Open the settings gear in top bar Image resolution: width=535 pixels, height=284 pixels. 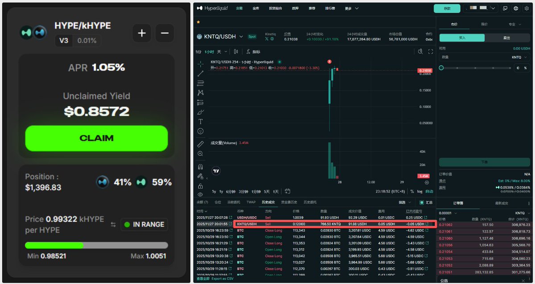pyautogui.click(x=527, y=8)
